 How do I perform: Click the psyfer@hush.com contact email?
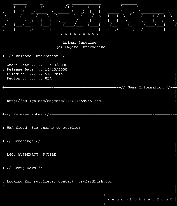coord(95,181)
